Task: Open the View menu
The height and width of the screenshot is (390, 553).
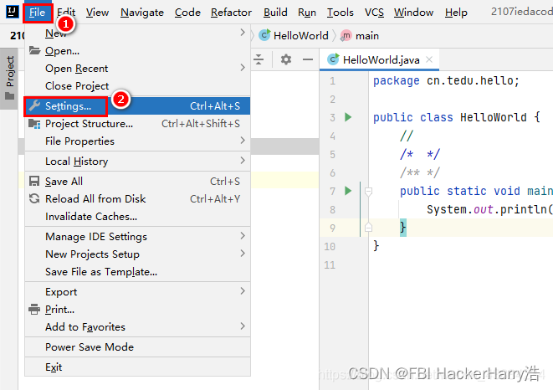Action: [97, 13]
